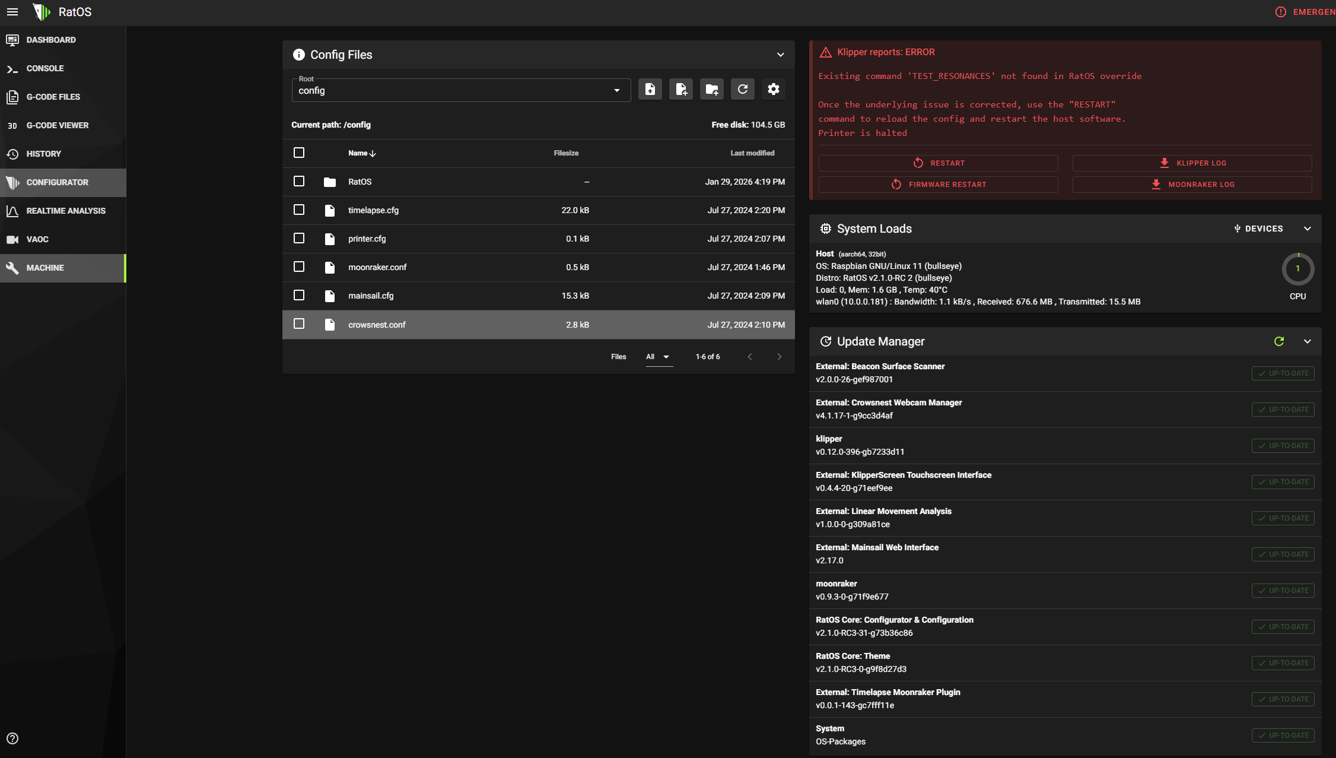
Task: Open Console in the sidebar
Action: coord(45,68)
